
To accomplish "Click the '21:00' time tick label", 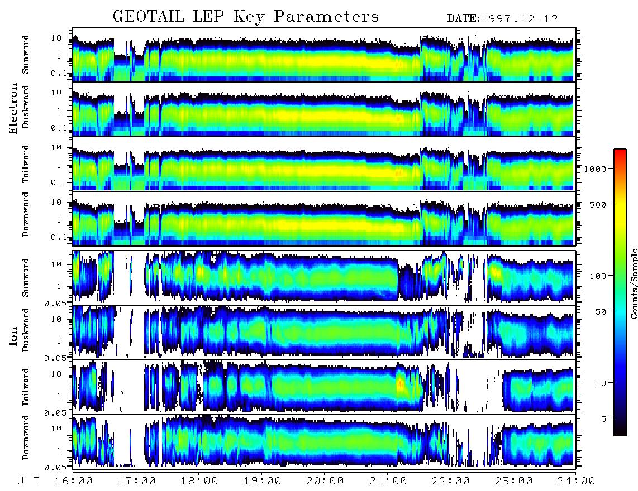I will pyautogui.click(x=388, y=482).
